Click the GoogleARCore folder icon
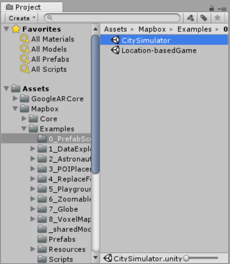 click(x=25, y=98)
